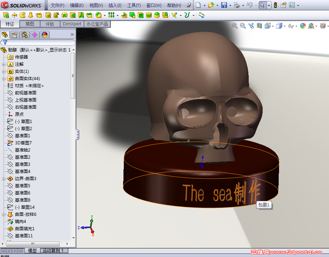Select the Boundary Boss/Base tool
This screenshot has width=329, height=257.
click(x=39, y=15)
